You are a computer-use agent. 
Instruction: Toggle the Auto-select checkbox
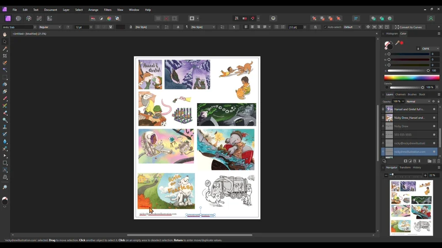326,27
